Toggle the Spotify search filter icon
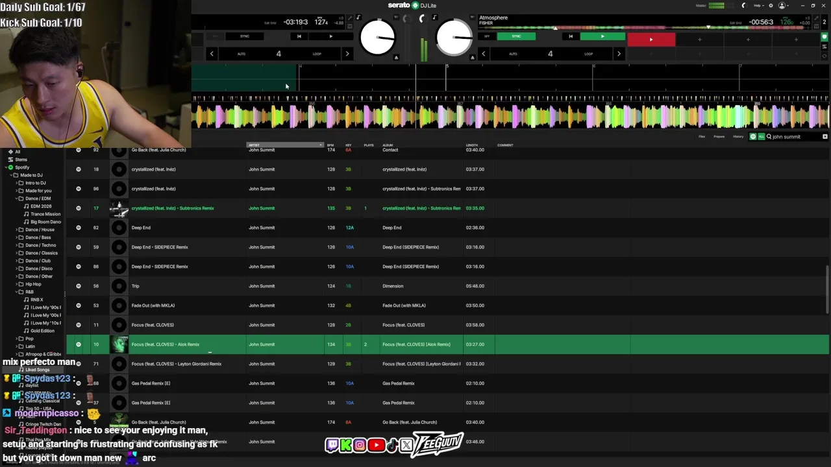Screen dimensions: 831x467 (x=752, y=137)
